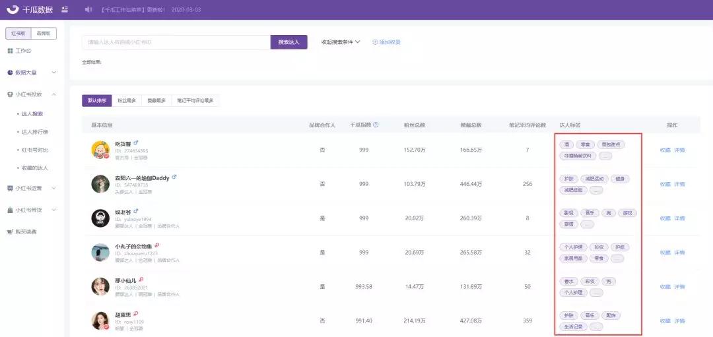Viewport: 713px width, 337px height.
Task: Switch to 红书版 version toggle
Action: click(18, 34)
